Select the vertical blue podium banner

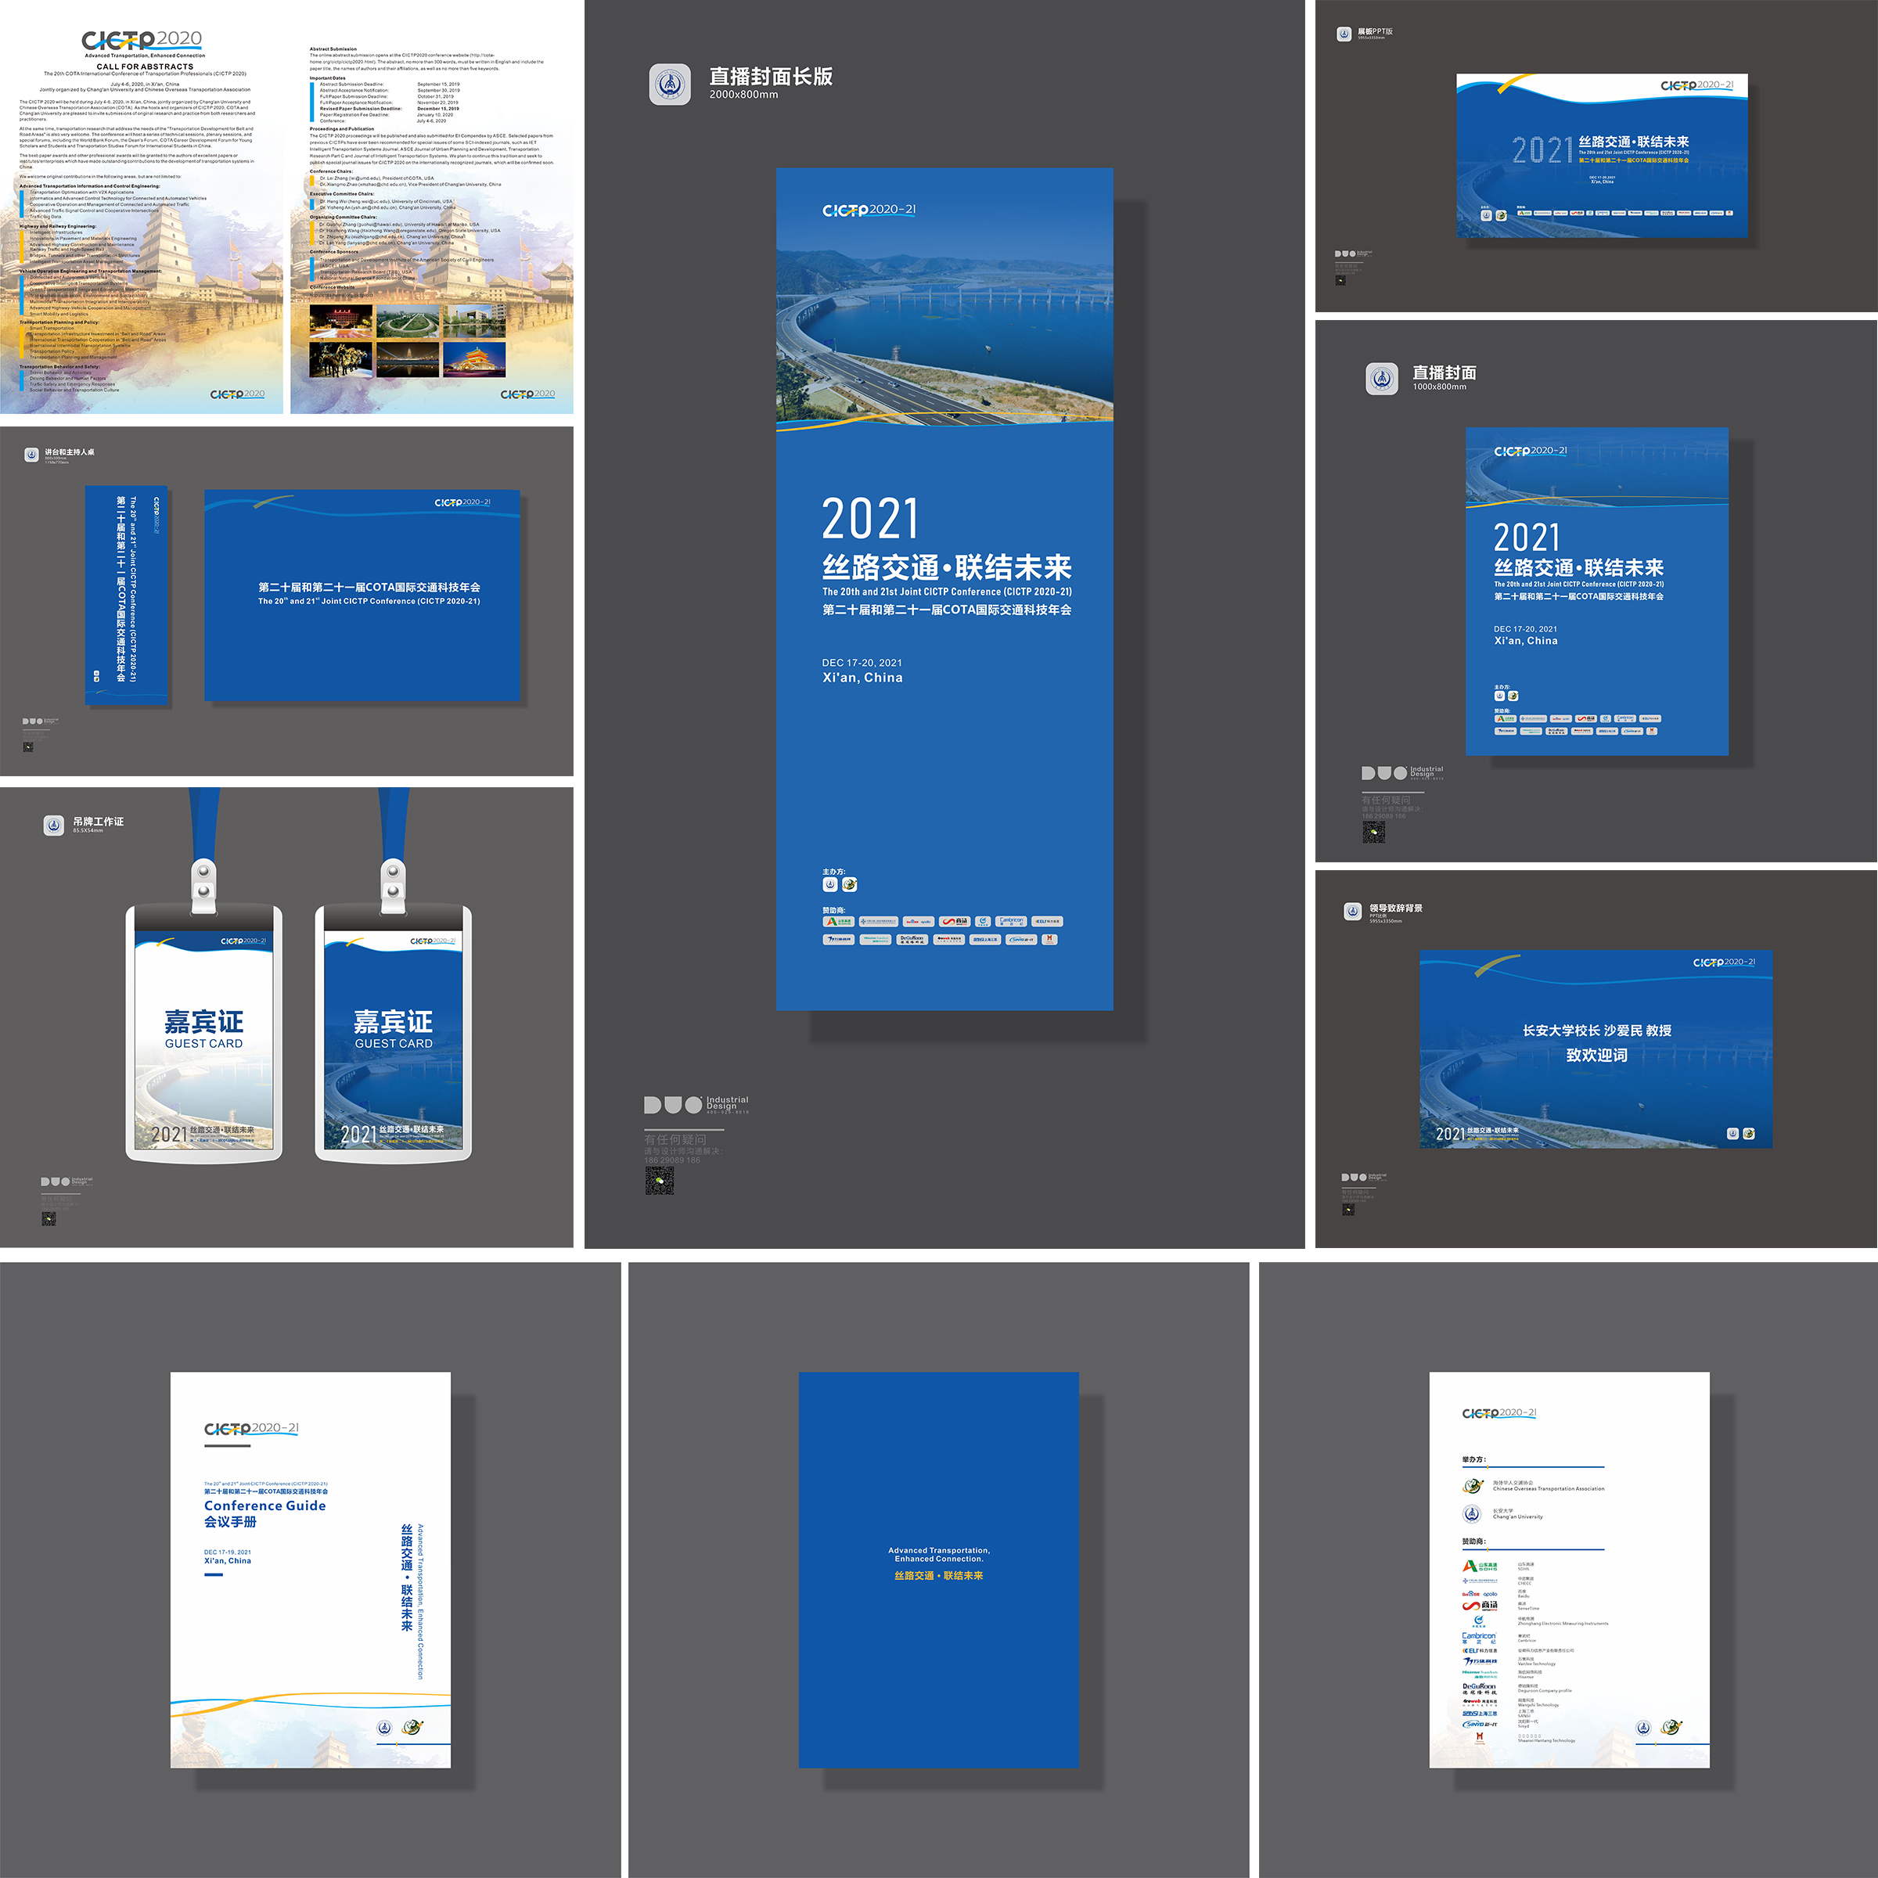click(x=126, y=595)
